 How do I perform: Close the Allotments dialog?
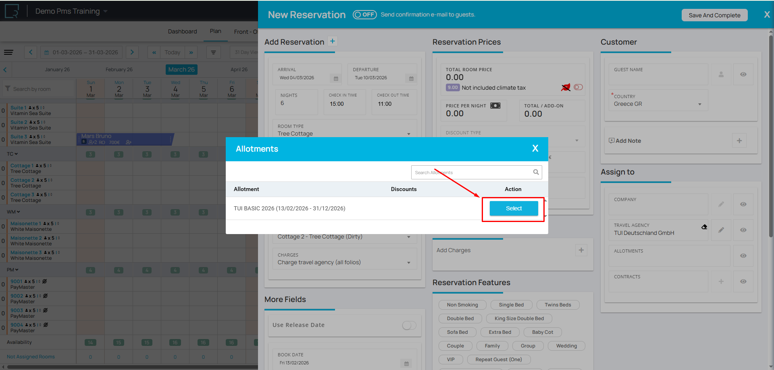pyautogui.click(x=535, y=148)
